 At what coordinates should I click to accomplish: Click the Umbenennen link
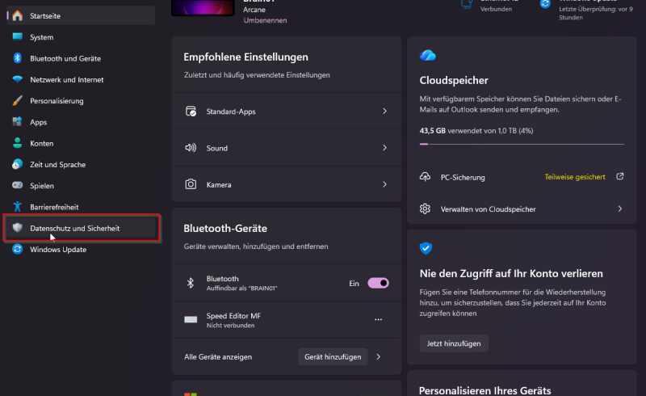coord(265,20)
